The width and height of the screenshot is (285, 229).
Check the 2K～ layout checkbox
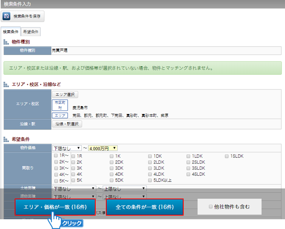pos(56,162)
